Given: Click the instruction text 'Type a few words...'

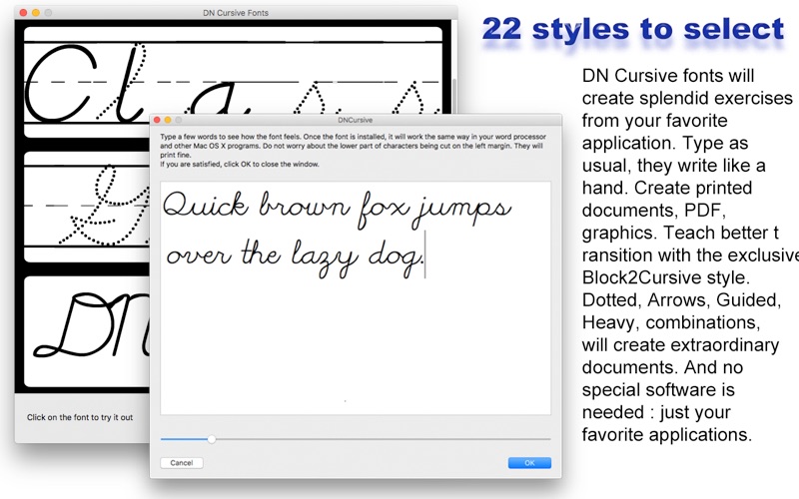Looking at the screenshot, I should [353, 146].
